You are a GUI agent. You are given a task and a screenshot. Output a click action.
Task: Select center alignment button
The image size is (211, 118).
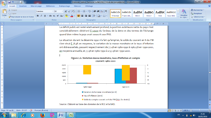[x=82, y=16]
